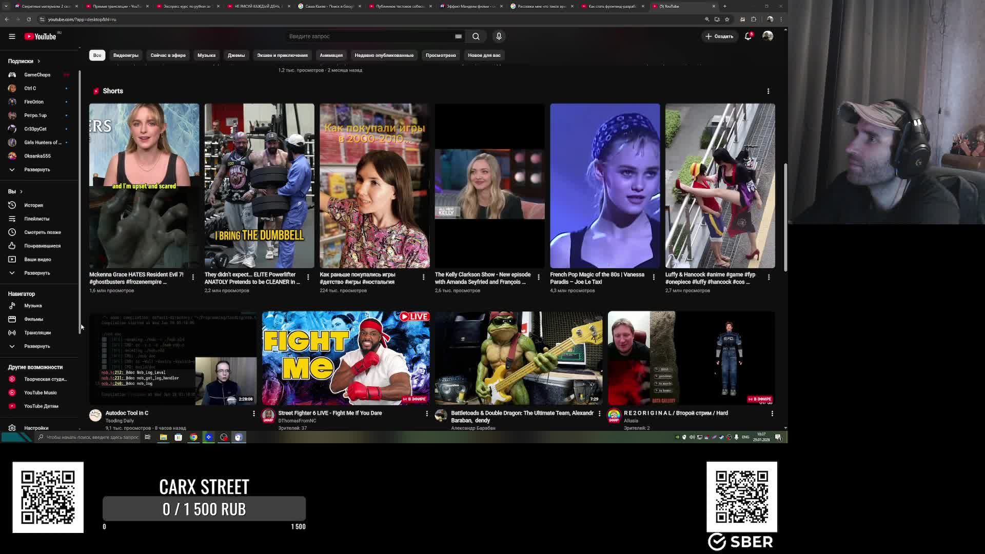Open History from the sidebar
Image resolution: width=985 pixels, height=554 pixels.
[x=33, y=205]
